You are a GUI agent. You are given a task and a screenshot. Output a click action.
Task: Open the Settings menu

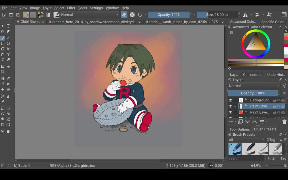point(96,8)
